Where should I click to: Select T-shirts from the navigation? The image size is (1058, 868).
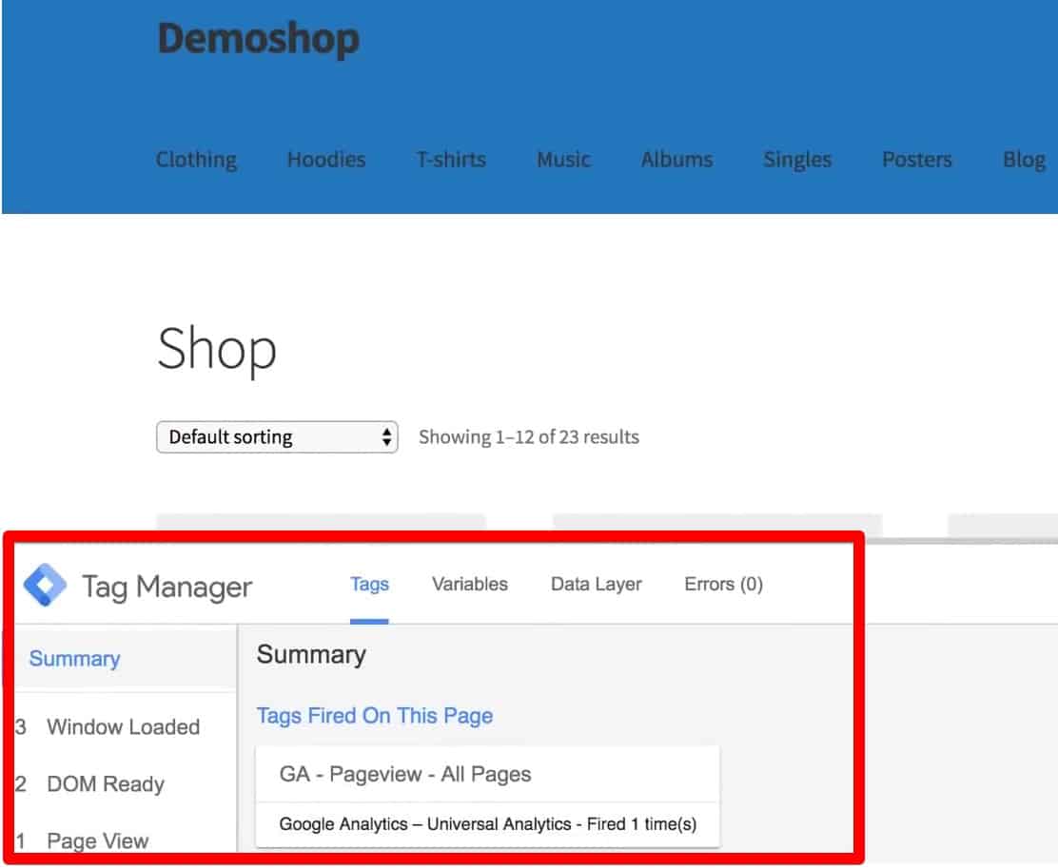(x=451, y=160)
